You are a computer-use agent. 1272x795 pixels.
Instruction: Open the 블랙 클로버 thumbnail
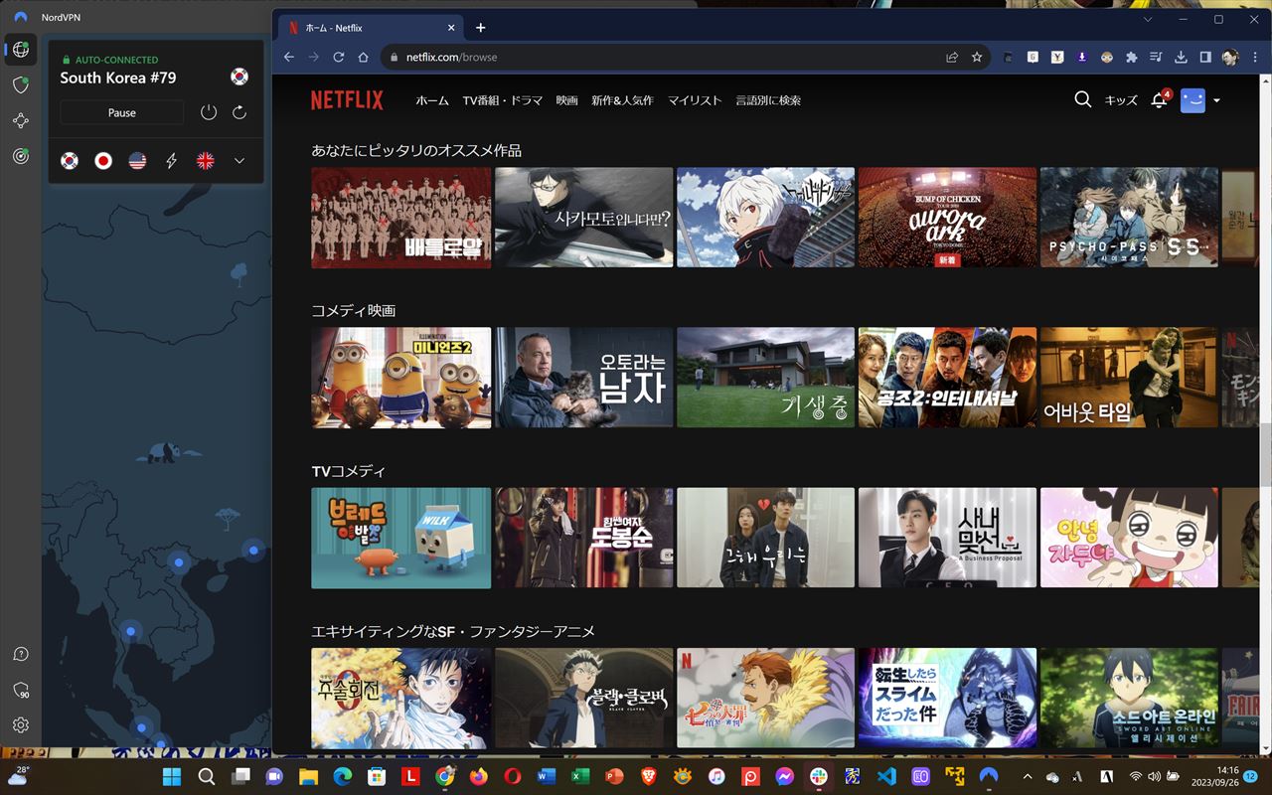583,698
